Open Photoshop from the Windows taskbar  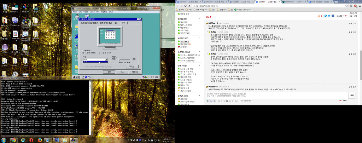point(57,140)
